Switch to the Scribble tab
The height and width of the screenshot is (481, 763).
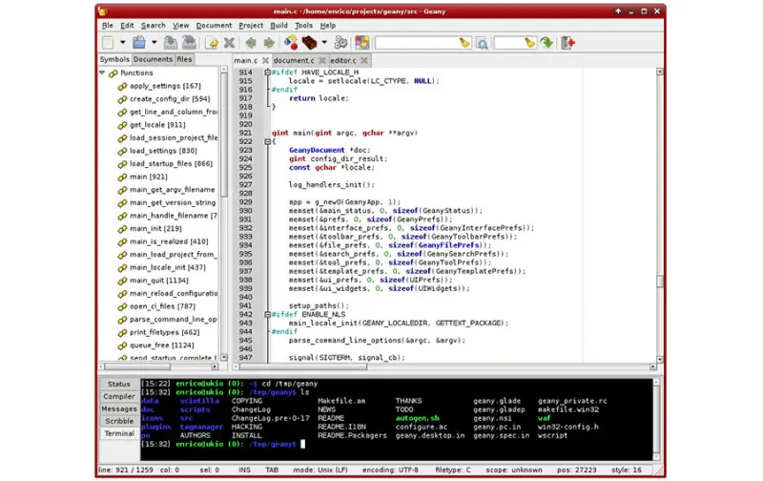click(118, 421)
